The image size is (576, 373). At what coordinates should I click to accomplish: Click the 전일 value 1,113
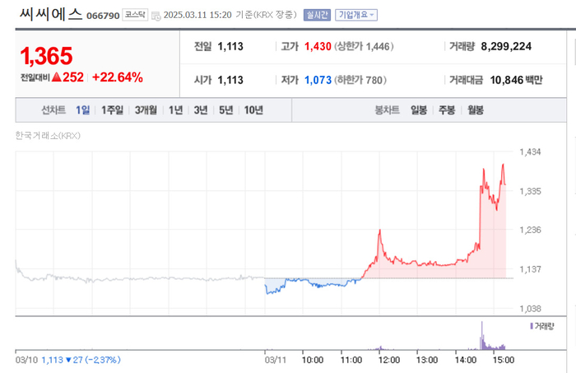pos(230,46)
